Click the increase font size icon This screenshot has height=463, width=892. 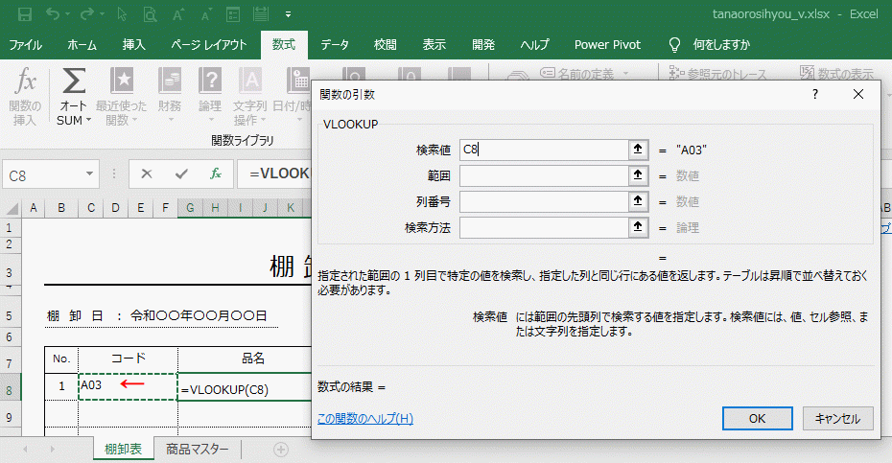click(x=178, y=14)
